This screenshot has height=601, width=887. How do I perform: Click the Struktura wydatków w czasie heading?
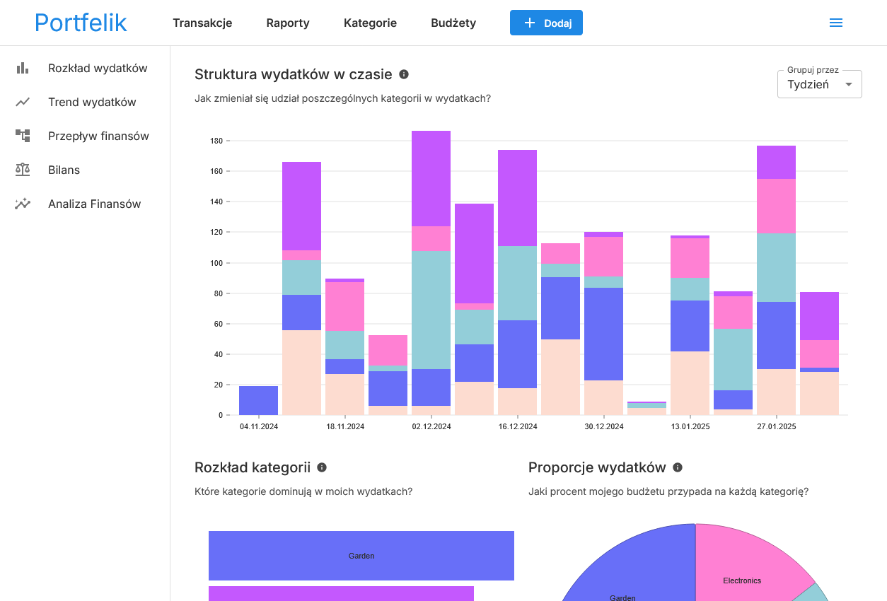coord(293,74)
